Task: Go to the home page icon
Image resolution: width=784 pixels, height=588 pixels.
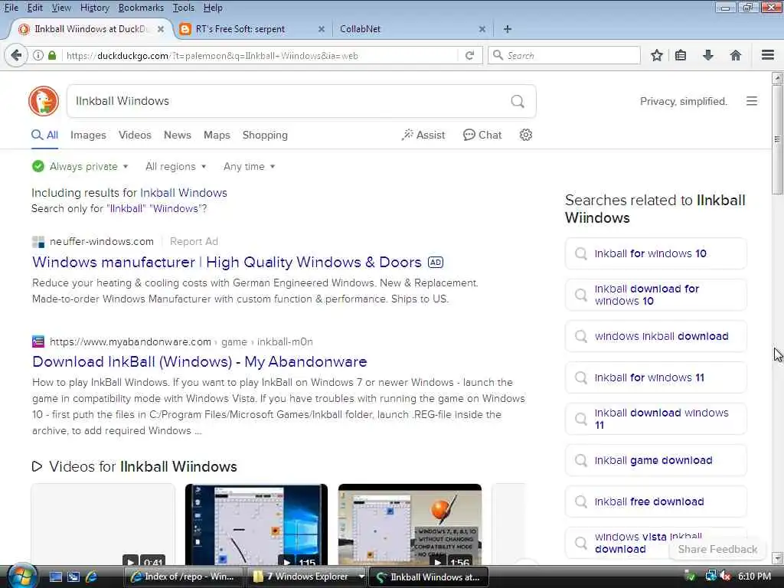Action: (735, 55)
